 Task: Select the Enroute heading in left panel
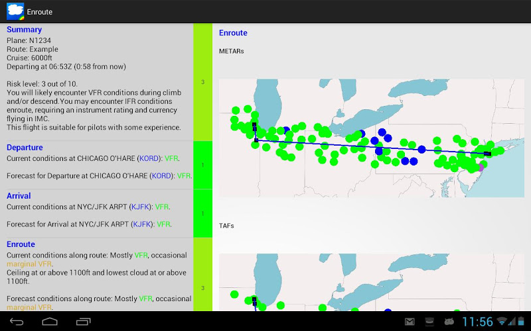(21, 244)
